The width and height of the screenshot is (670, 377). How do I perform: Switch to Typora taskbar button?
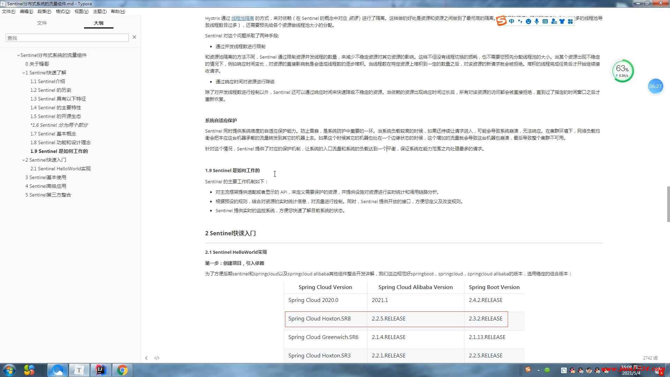pyautogui.click(x=79, y=370)
